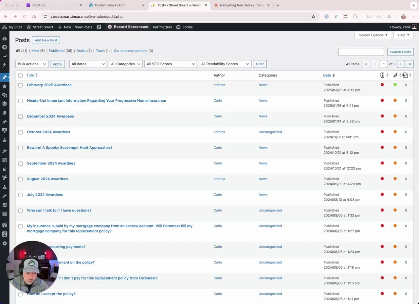Tick the checkbox for February 2025 Awardees
This screenshot has height=304, width=419.
click(x=21, y=85)
